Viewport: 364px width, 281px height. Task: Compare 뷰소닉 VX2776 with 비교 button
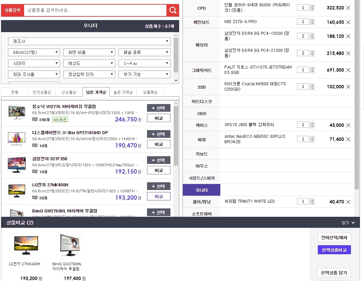[158, 118]
